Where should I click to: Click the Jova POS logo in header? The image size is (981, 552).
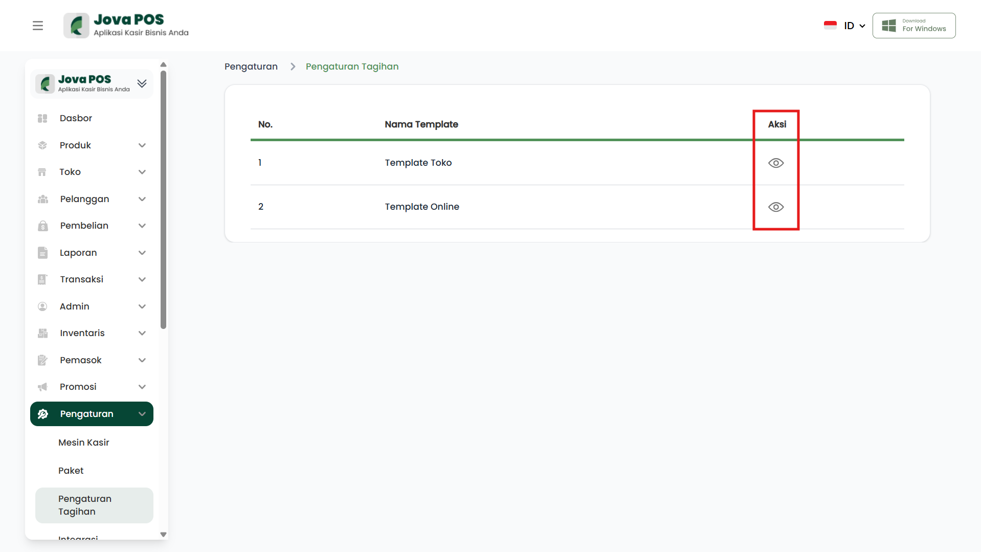click(126, 26)
